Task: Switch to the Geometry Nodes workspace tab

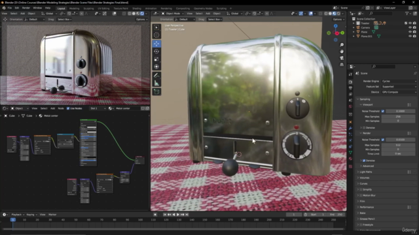Action: [x=203, y=8]
